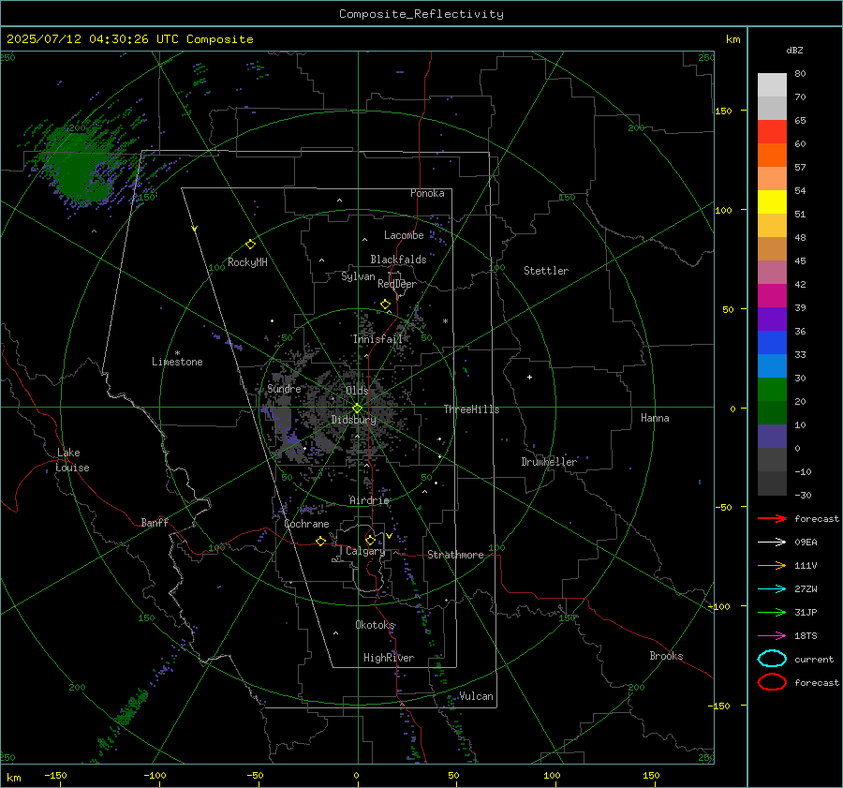Click the Brooks label

tap(666, 656)
